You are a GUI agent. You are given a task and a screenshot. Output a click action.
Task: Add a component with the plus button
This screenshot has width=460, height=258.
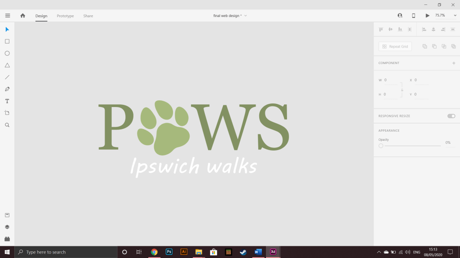(x=454, y=63)
